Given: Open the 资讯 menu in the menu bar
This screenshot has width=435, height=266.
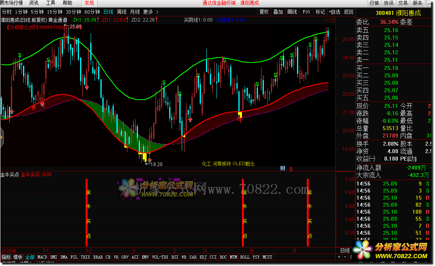Looking at the screenshot, I should point(34,3).
